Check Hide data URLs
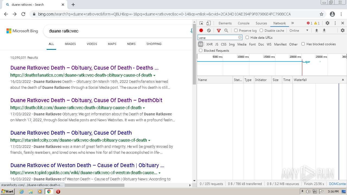The image size is (347, 195). click(247, 37)
